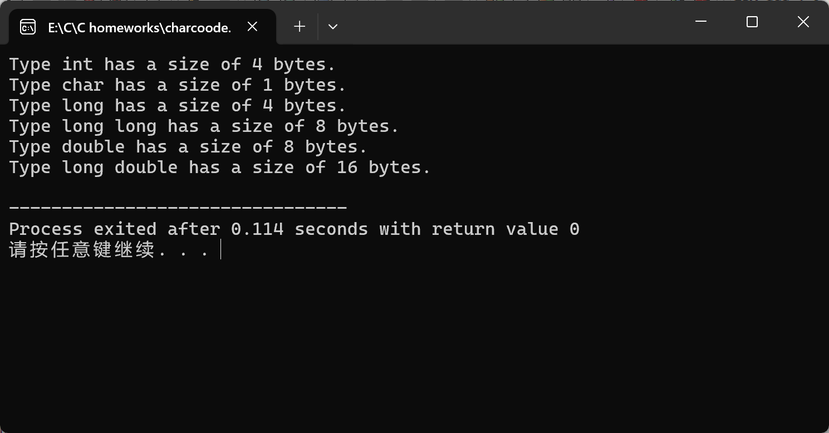829x433 pixels.
Task: Minimize the terminal window
Action: coord(701,22)
